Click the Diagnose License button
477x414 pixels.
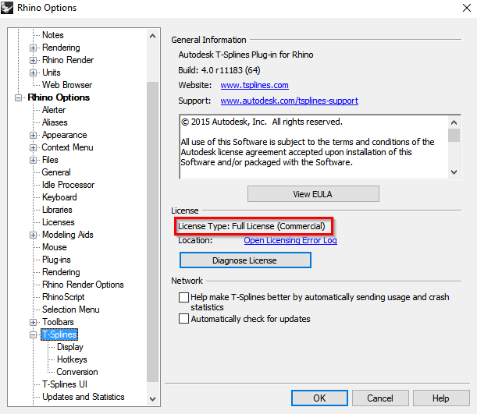point(245,260)
